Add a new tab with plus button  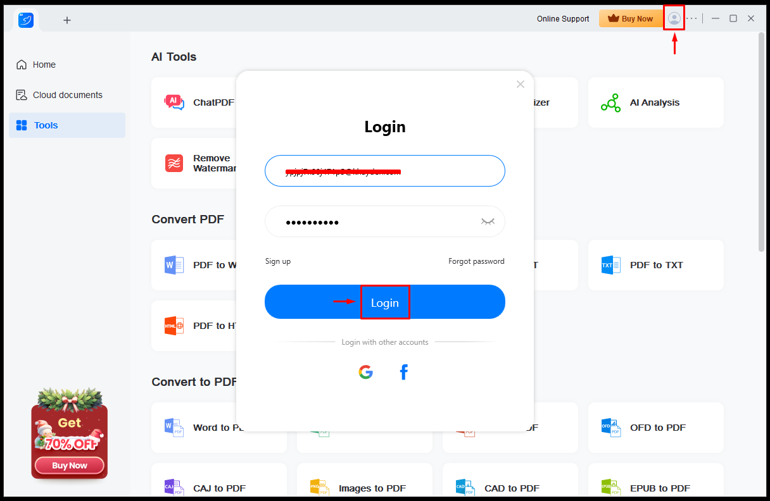click(67, 20)
